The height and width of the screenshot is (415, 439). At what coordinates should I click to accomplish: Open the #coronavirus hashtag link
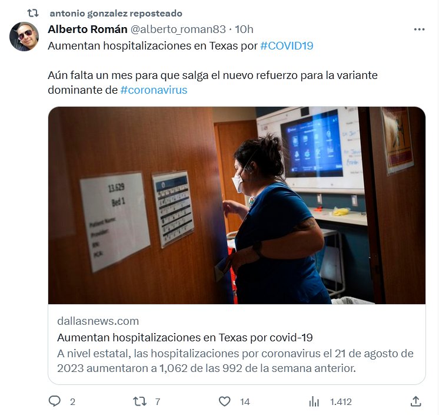coord(154,90)
